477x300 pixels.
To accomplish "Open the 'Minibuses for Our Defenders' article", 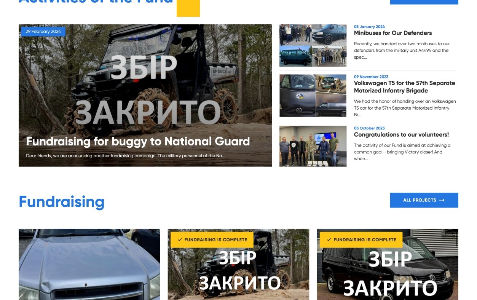I will point(393,33).
